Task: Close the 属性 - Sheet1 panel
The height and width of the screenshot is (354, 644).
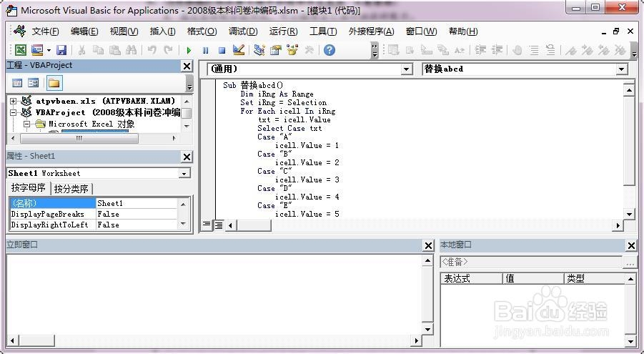Action: (x=187, y=157)
